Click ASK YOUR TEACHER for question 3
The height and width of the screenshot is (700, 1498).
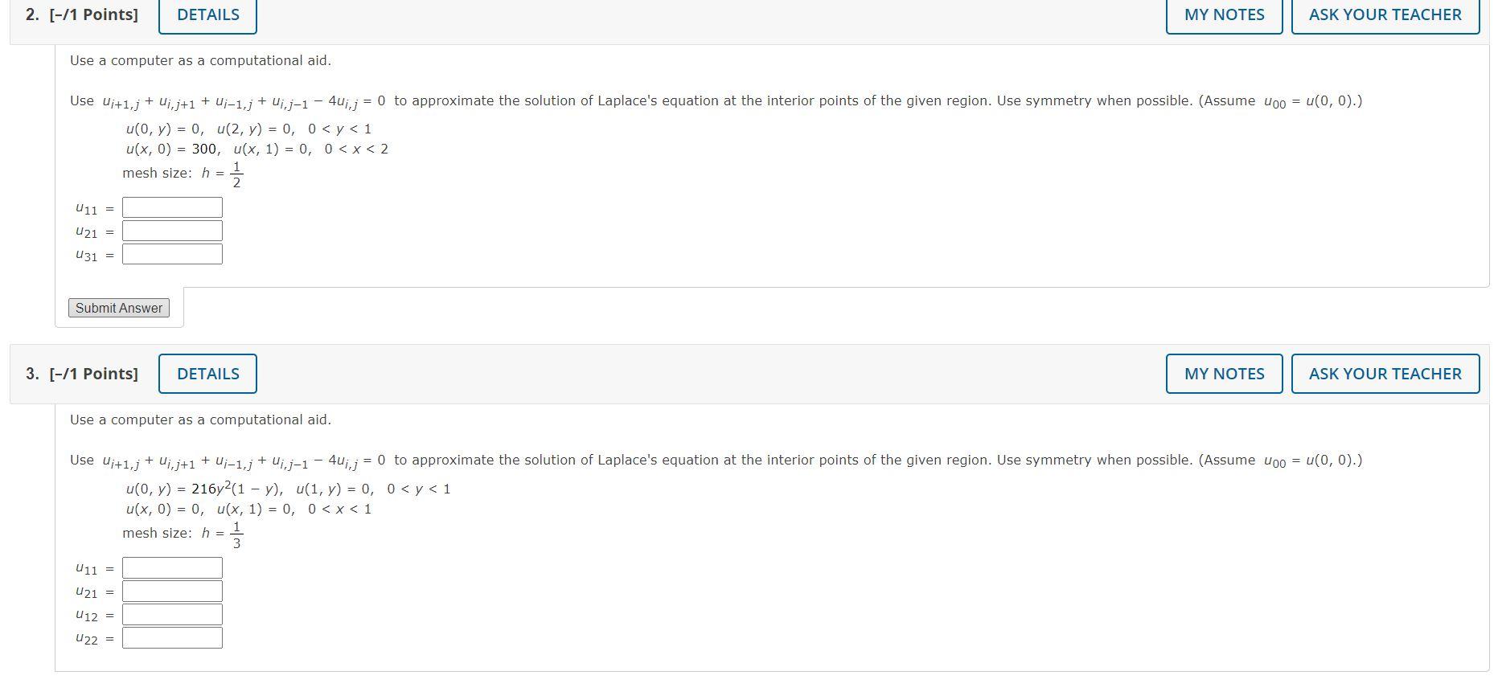1385,373
